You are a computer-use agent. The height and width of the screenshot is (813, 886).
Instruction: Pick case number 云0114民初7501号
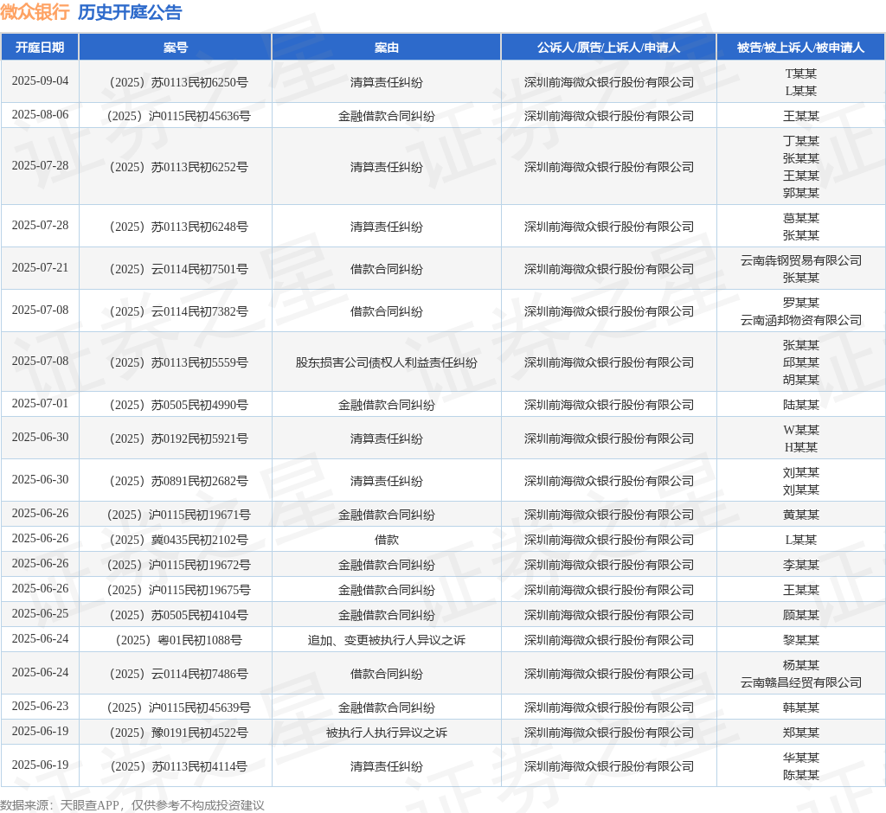(178, 270)
